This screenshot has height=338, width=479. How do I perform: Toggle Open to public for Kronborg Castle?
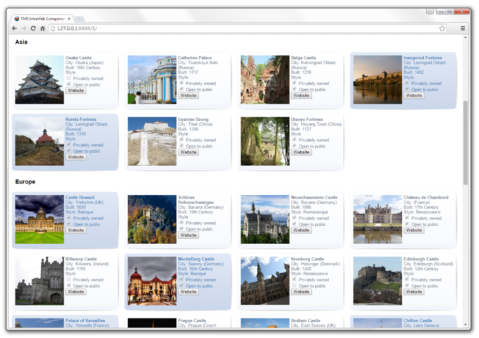294,286
